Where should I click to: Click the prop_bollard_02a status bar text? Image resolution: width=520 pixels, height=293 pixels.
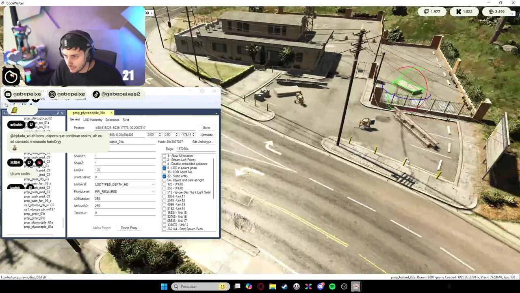403,277
